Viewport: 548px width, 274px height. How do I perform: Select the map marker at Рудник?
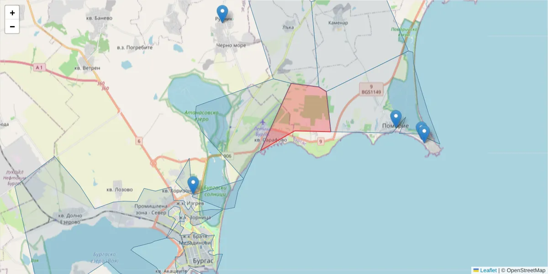coord(222,15)
